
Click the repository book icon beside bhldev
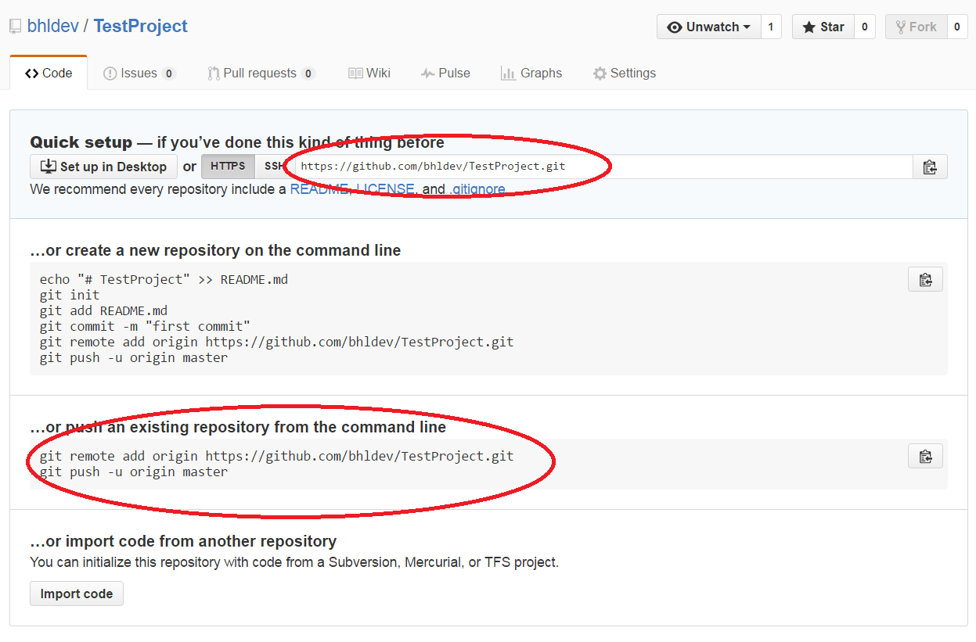pos(14,25)
